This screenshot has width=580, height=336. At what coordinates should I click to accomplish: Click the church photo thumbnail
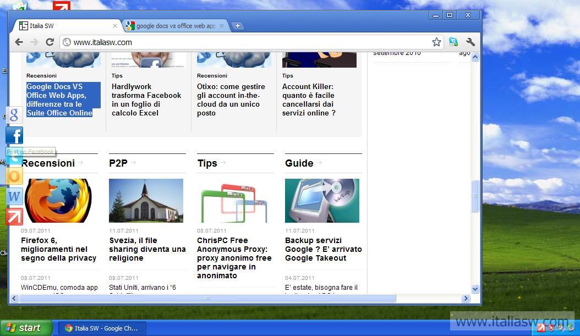point(146,201)
